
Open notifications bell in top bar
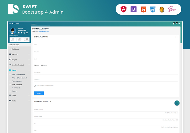tap(173, 24)
